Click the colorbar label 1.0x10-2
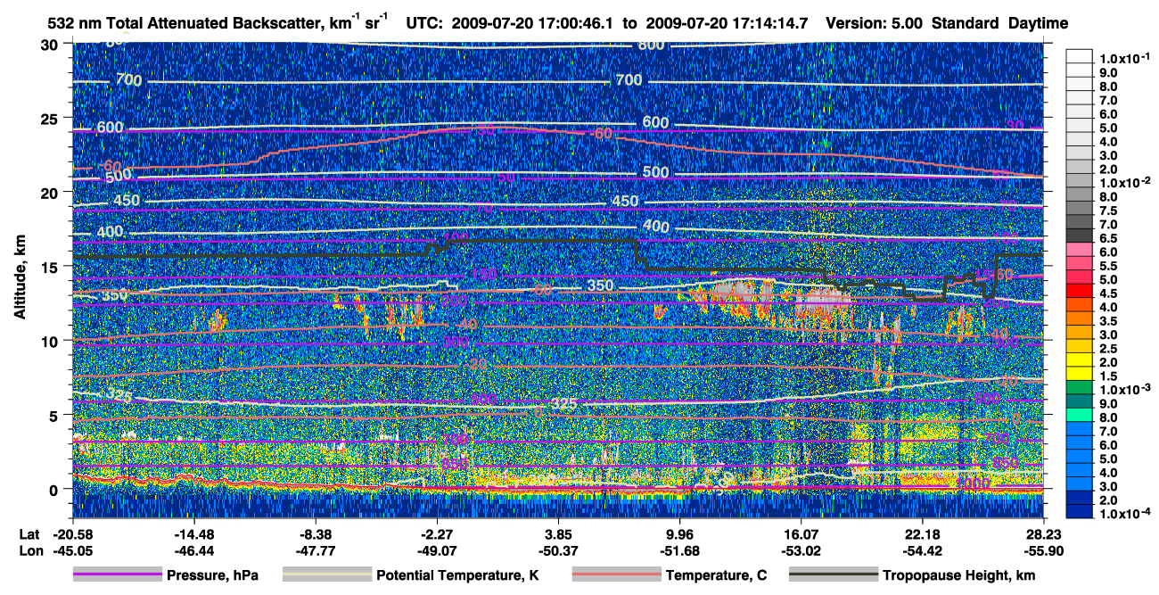This screenshot has height=595, width=1159. click(x=1127, y=182)
